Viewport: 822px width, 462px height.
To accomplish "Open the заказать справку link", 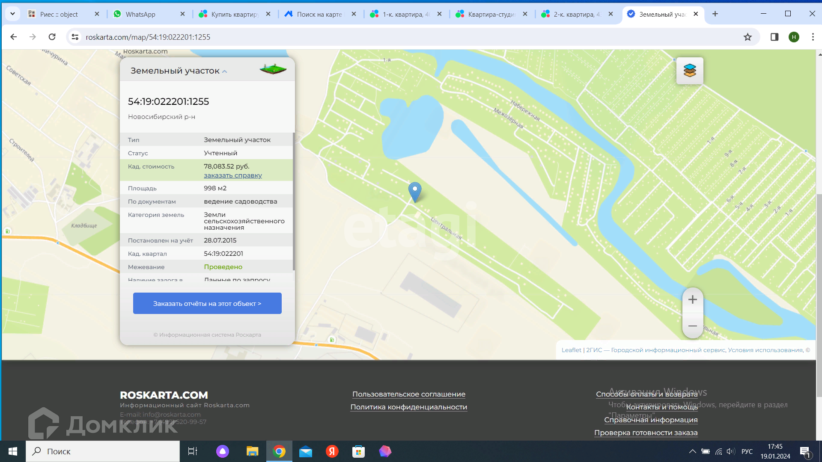I will tap(232, 175).
